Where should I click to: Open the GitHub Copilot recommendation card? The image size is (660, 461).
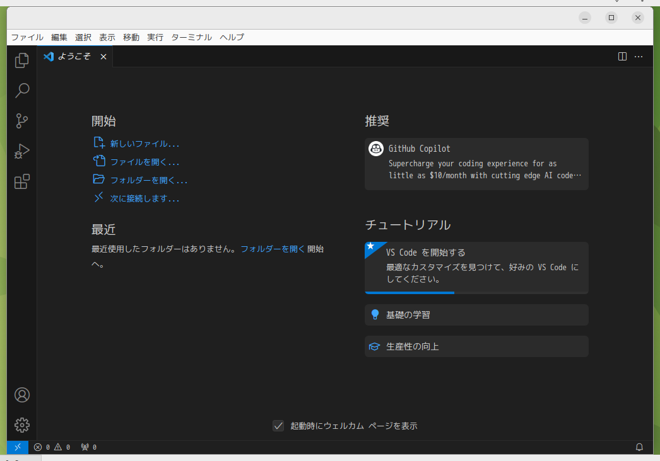click(x=476, y=164)
